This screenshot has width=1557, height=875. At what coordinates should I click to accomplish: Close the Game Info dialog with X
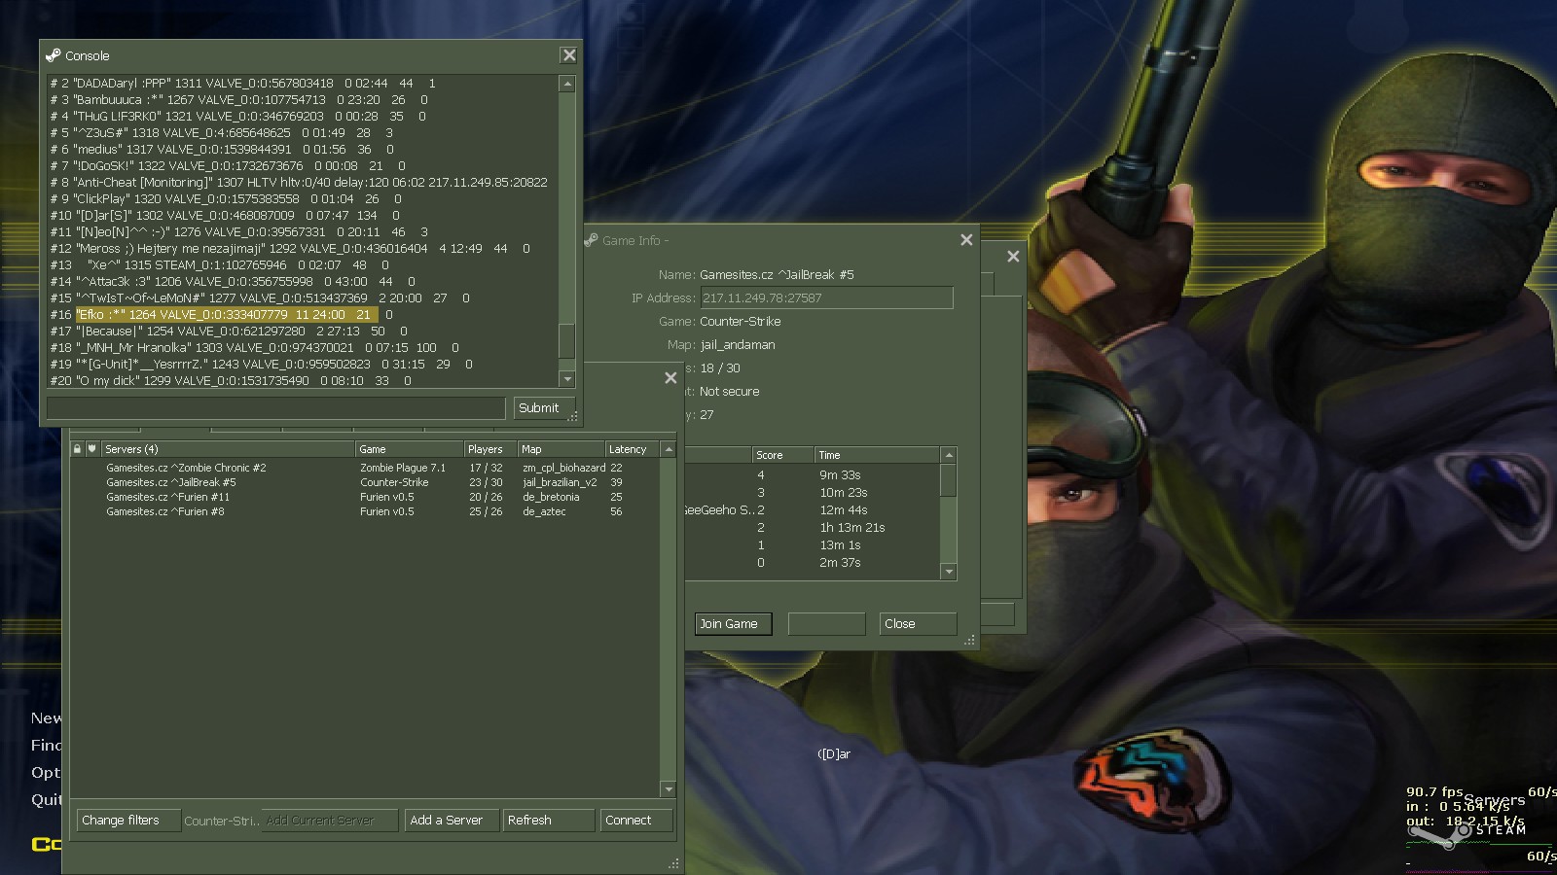coord(966,240)
